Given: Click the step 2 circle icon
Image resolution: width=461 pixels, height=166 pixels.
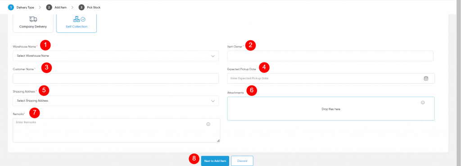Looking at the screenshot, I should click(x=49, y=7).
